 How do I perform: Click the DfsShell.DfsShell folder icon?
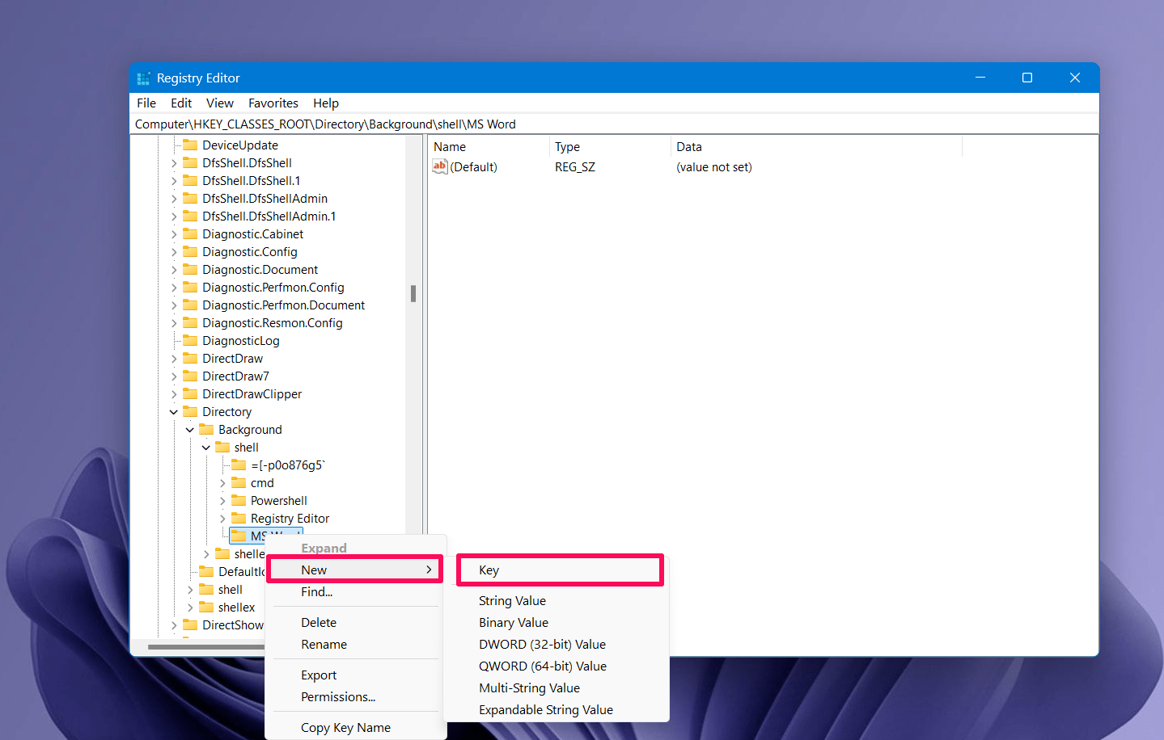point(190,163)
